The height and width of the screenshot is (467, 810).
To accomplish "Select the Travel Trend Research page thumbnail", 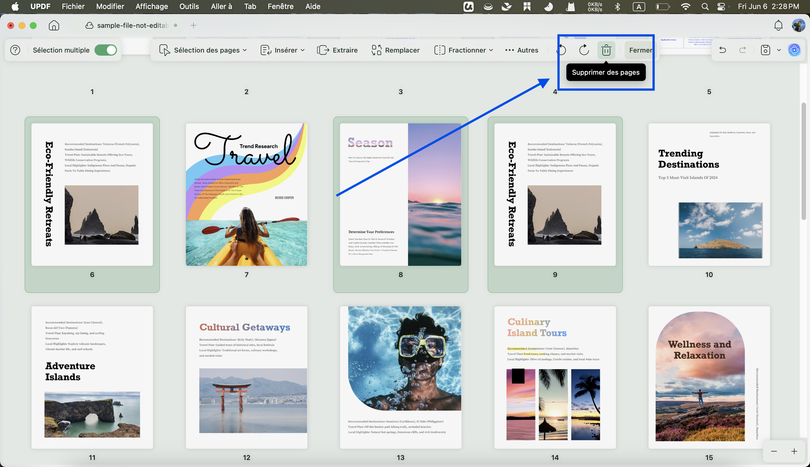I will point(246,194).
